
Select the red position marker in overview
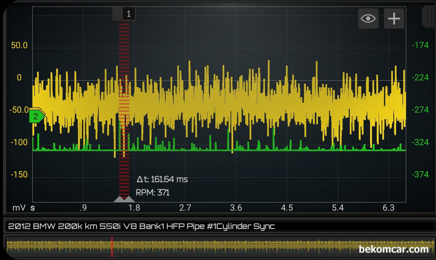112,246
